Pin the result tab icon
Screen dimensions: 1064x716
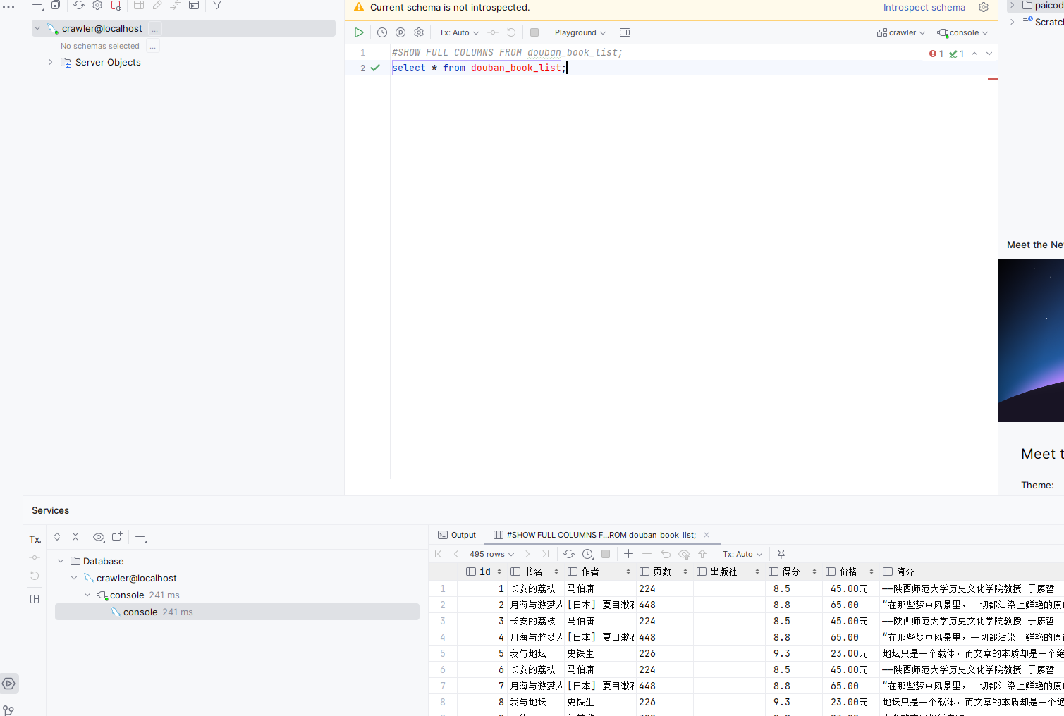[781, 554]
